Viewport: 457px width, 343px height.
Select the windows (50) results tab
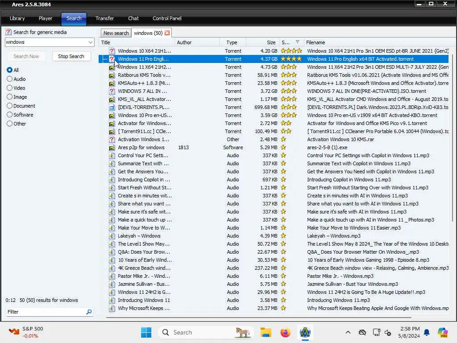tap(148, 33)
